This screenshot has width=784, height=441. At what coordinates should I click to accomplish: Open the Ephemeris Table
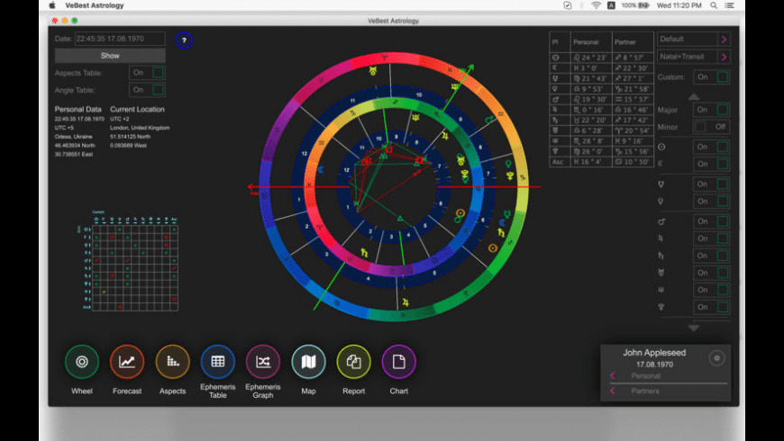[217, 362]
